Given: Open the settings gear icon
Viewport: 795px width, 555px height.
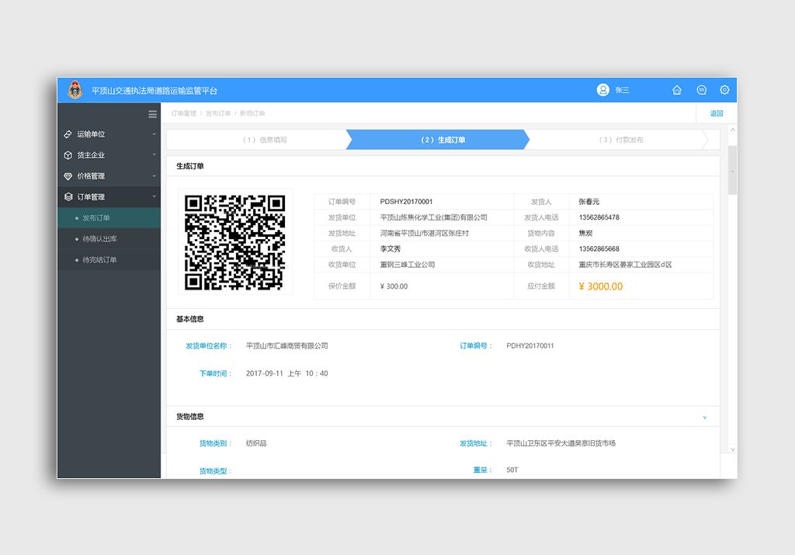Looking at the screenshot, I should [724, 90].
